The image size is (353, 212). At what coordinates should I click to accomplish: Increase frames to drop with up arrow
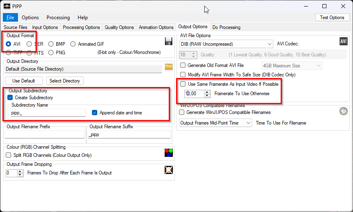(20, 171)
